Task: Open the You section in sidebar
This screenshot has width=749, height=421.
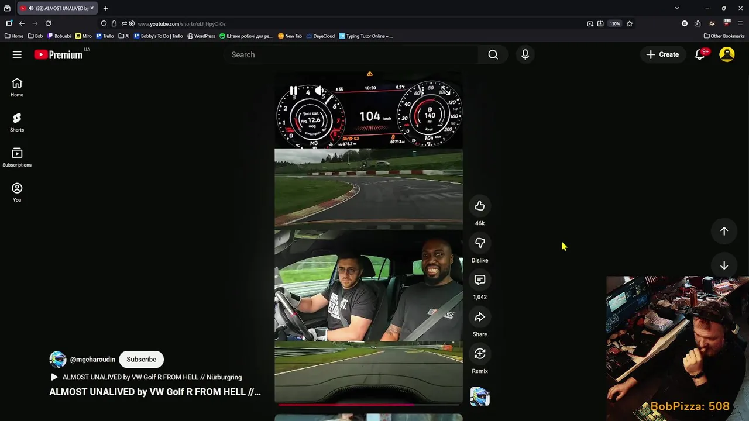Action: 17,193
